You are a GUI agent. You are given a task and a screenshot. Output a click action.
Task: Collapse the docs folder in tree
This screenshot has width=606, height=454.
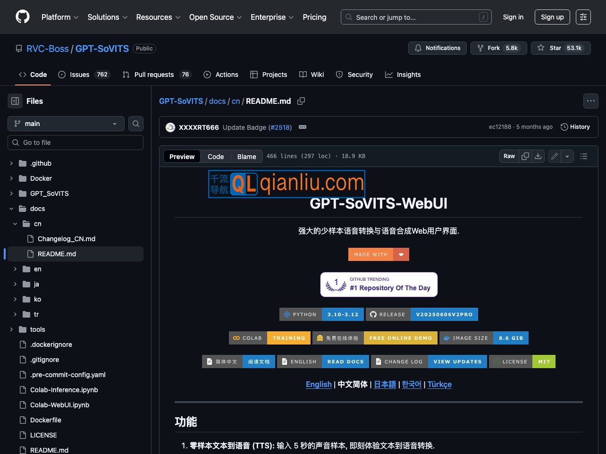pyautogui.click(x=11, y=209)
